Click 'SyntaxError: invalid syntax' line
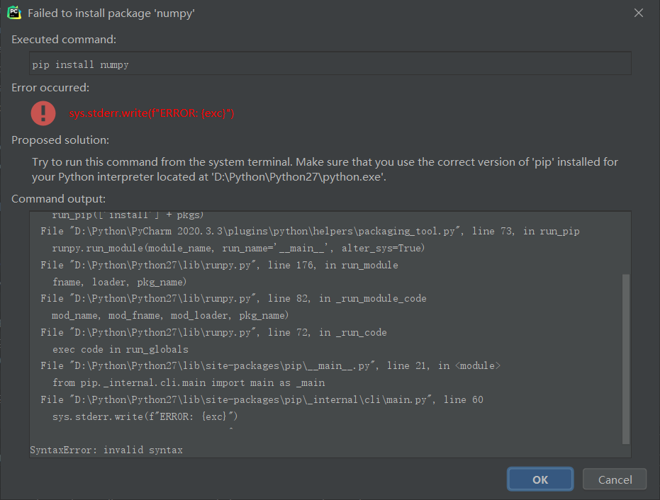The image size is (660, 500). pyautogui.click(x=106, y=450)
